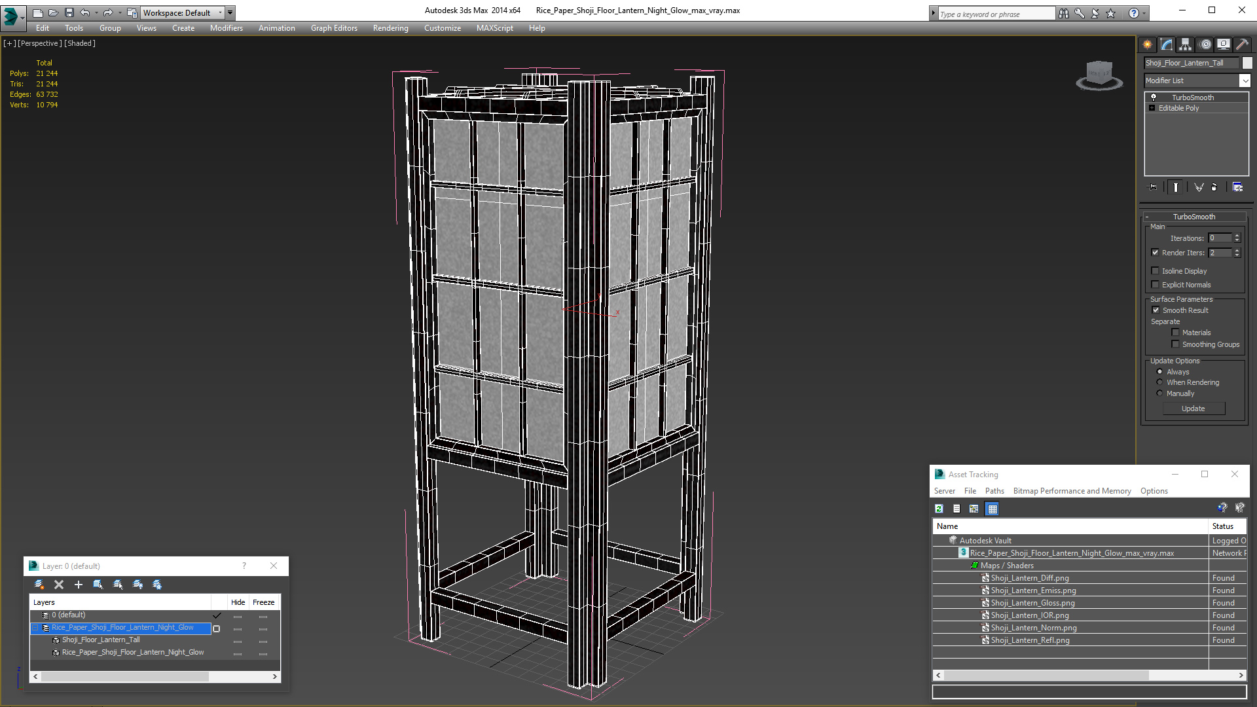Click Hide column header in Layer dialog

(x=238, y=602)
